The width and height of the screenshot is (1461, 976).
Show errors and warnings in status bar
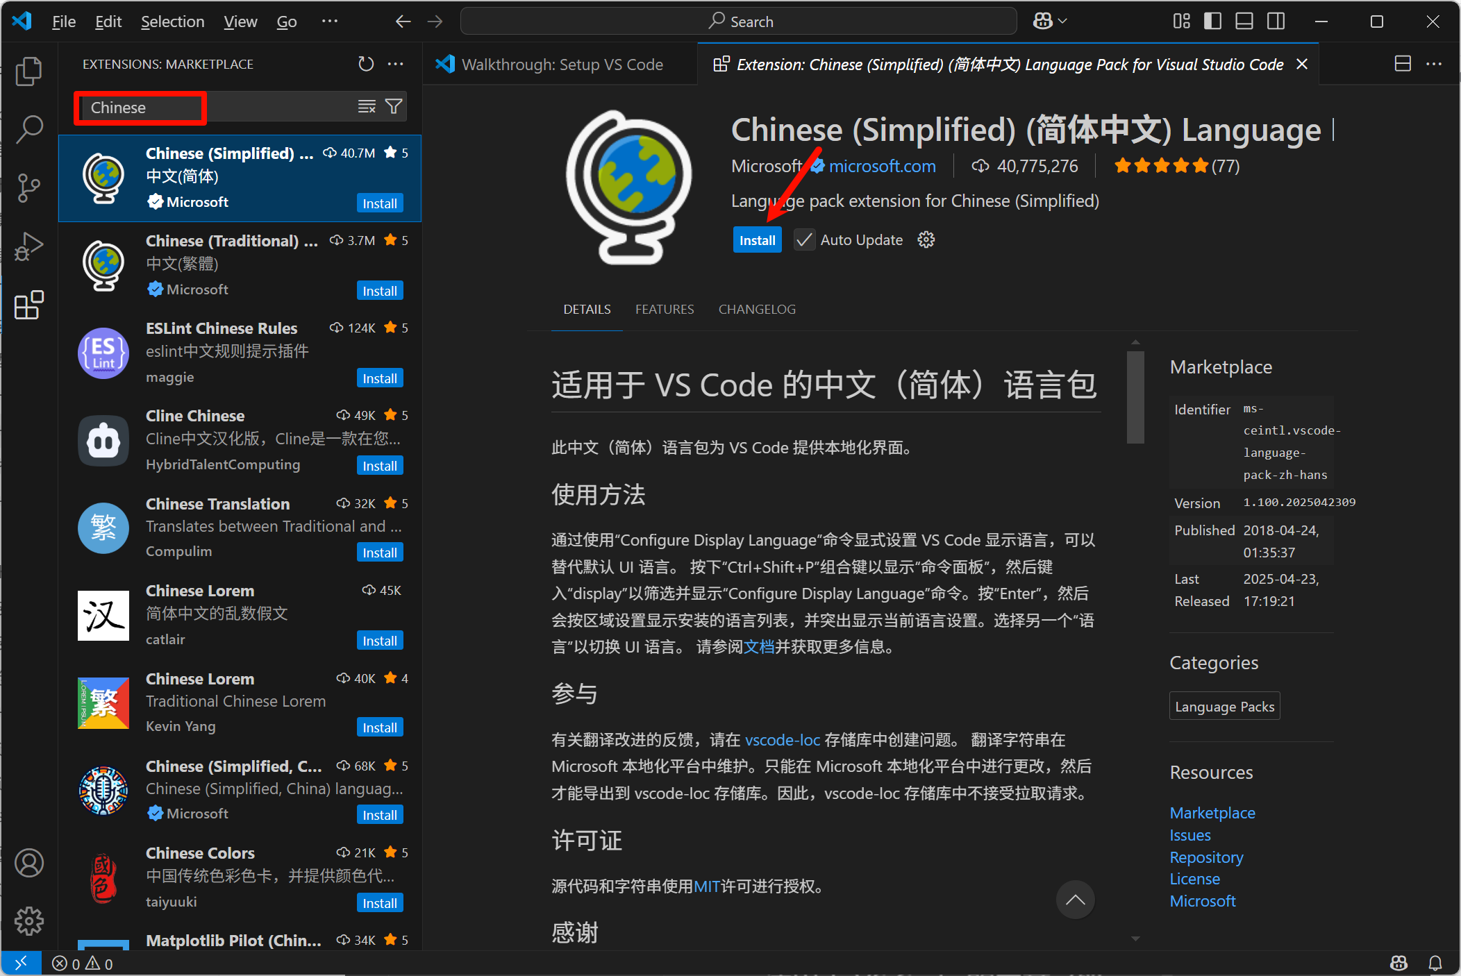pyautogui.click(x=83, y=964)
